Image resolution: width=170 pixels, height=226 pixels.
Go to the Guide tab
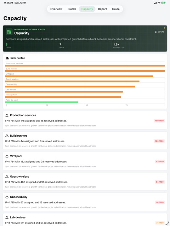point(116,9)
